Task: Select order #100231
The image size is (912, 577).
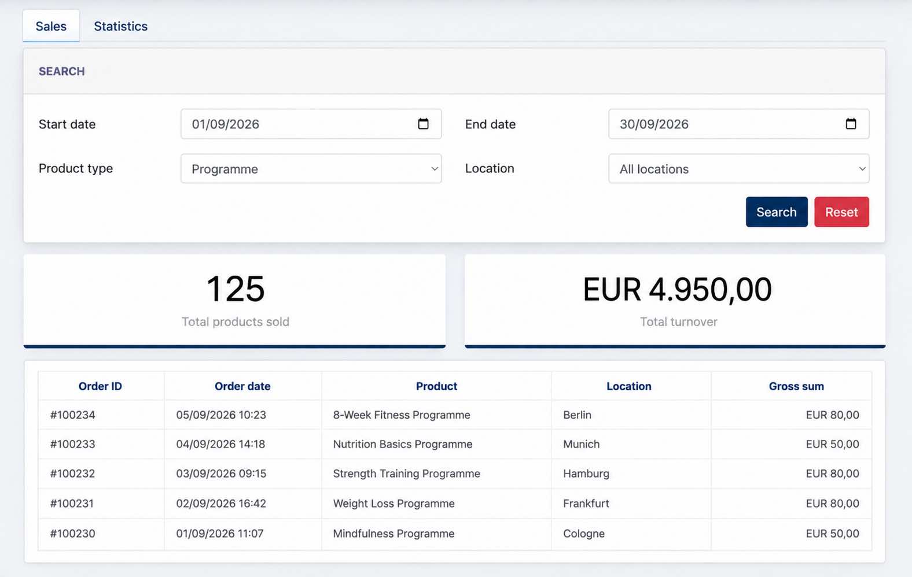Action: (72, 504)
